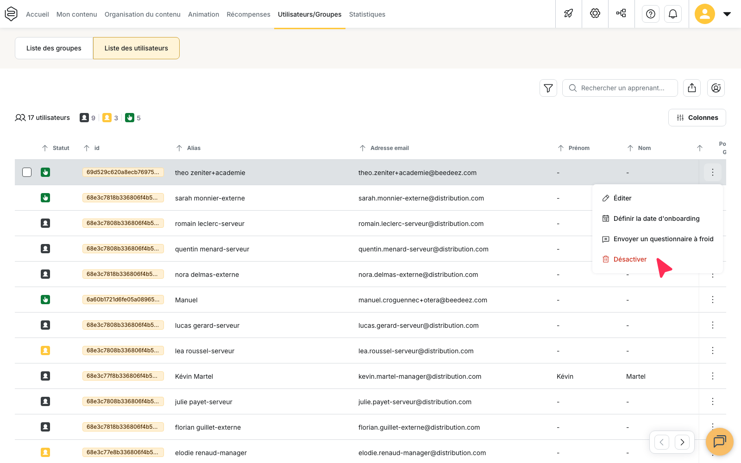
Task: Click status icon of sarah monnier-externe
Action: coord(45,198)
